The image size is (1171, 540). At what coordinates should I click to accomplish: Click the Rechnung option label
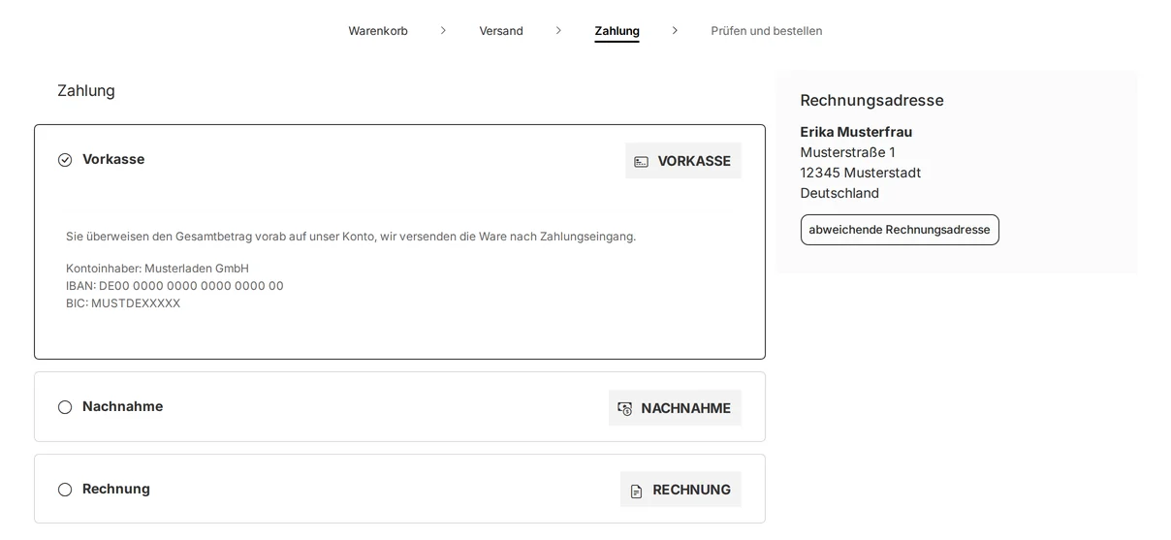click(x=116, y=489)
